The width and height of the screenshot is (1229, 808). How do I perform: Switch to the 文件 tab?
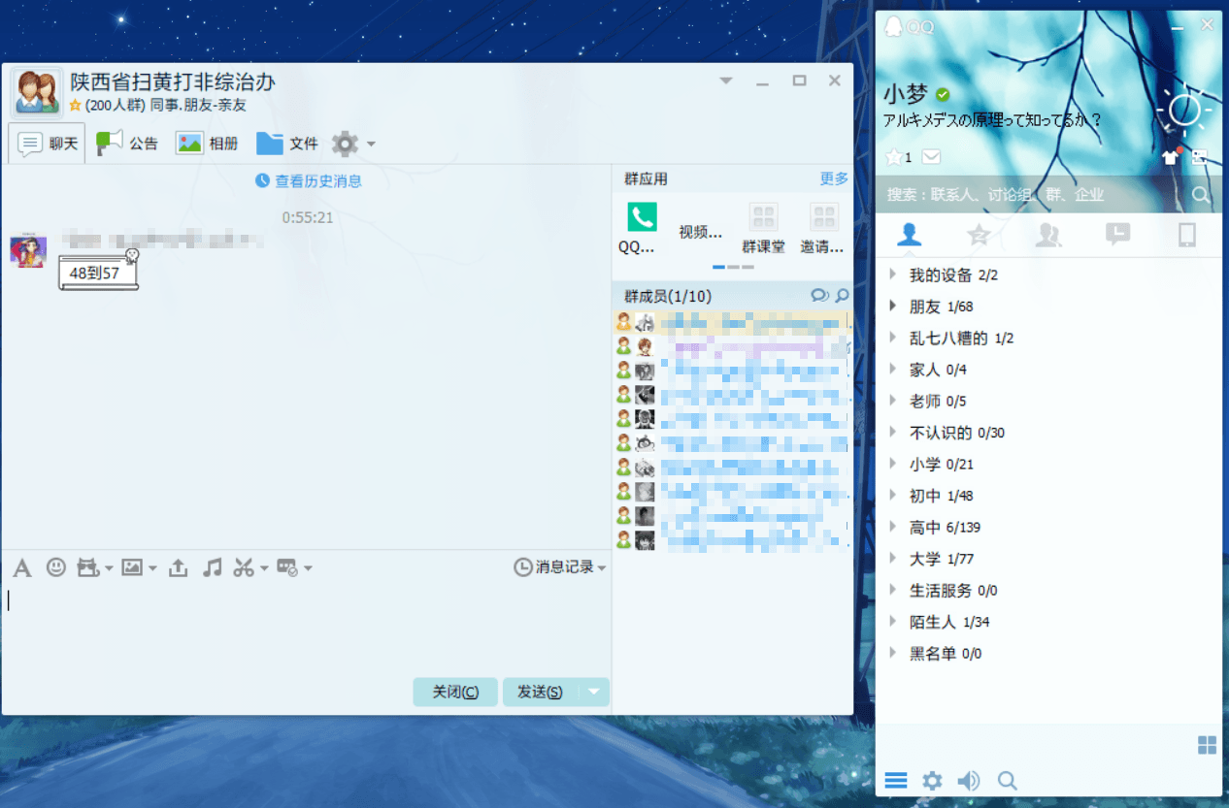click(x=287, y=144)
